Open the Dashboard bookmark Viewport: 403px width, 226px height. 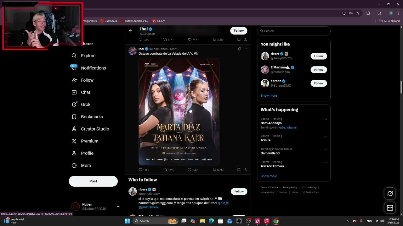pos(109,21)
